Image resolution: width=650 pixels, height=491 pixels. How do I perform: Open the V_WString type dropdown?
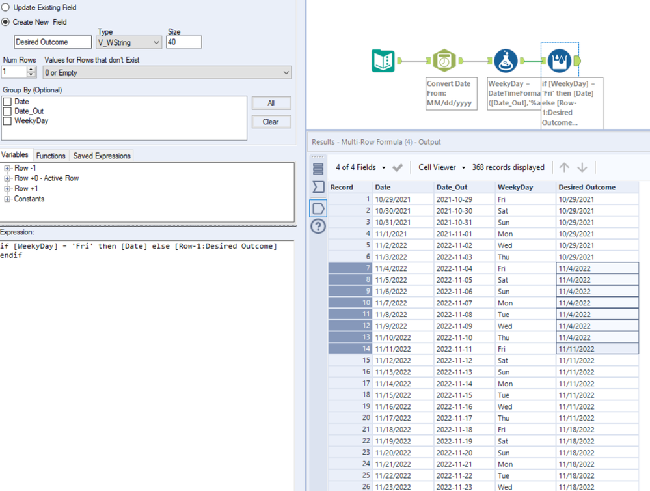[129, 42]
